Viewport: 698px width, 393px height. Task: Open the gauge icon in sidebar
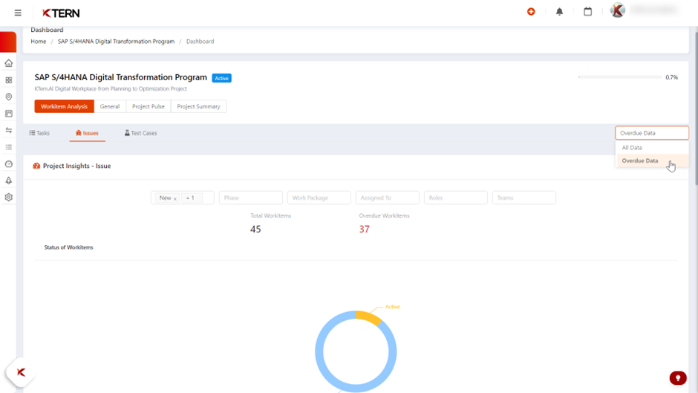point(8,164)
